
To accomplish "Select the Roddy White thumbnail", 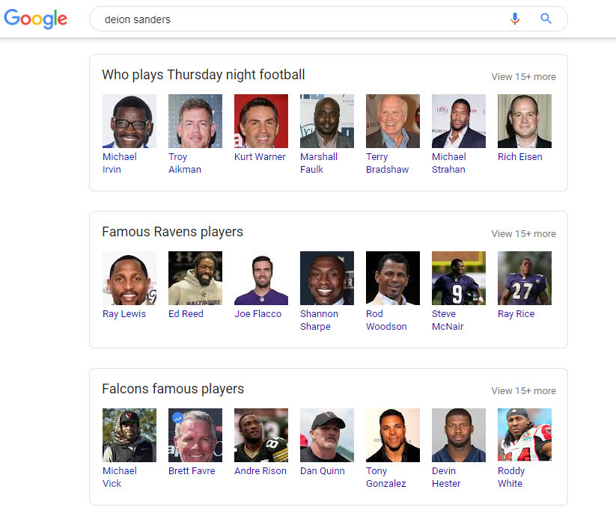I will 525,435.
